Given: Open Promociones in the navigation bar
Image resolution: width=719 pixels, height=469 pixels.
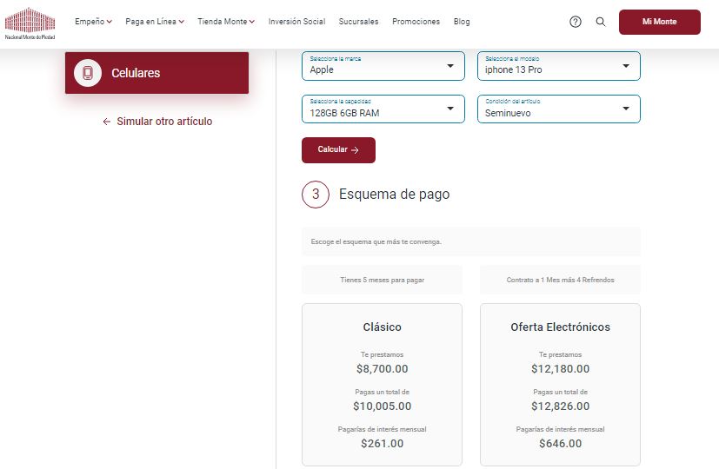Looking at the screenshot, I should tap(416, 22).
